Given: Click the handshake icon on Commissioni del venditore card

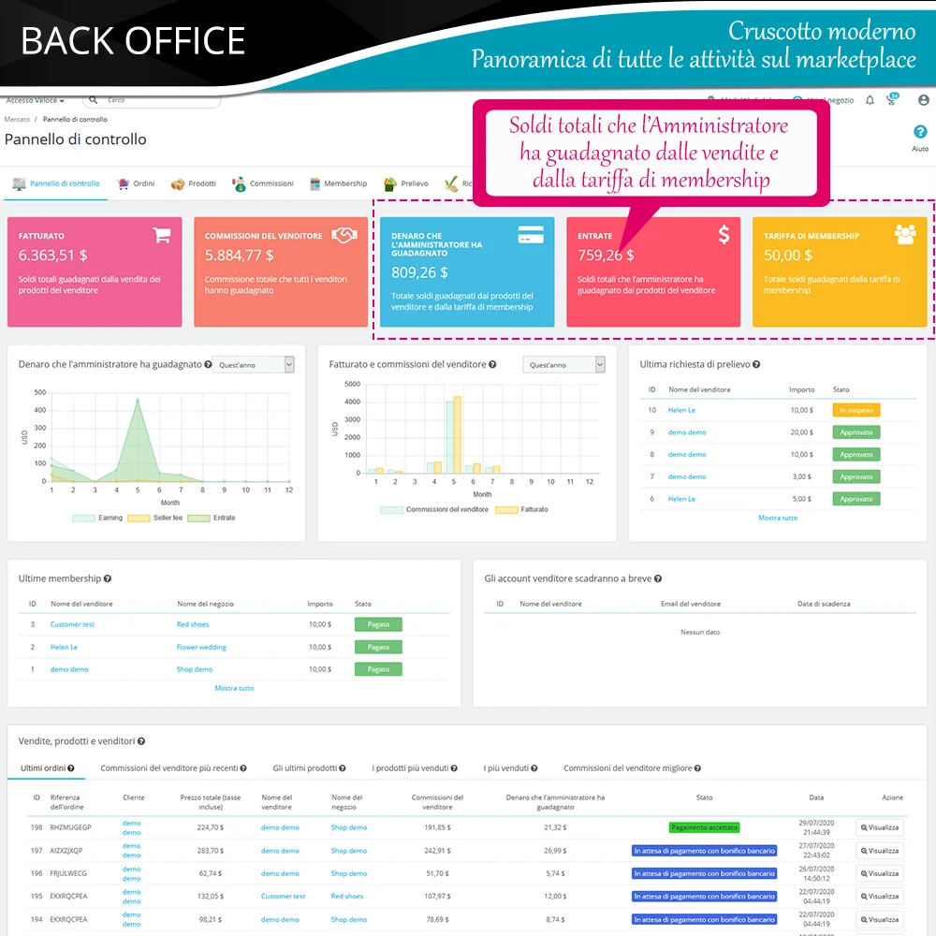Looking at the screenshot, I should point(347,235).
